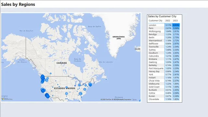The width and height of the screenshot is (208, 117).
Task: Click the GROENLÂNDIA label on the map
Action: click(x=119, y=38)
